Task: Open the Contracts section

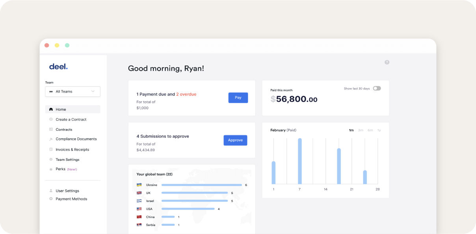Action: tap(63, 129)
